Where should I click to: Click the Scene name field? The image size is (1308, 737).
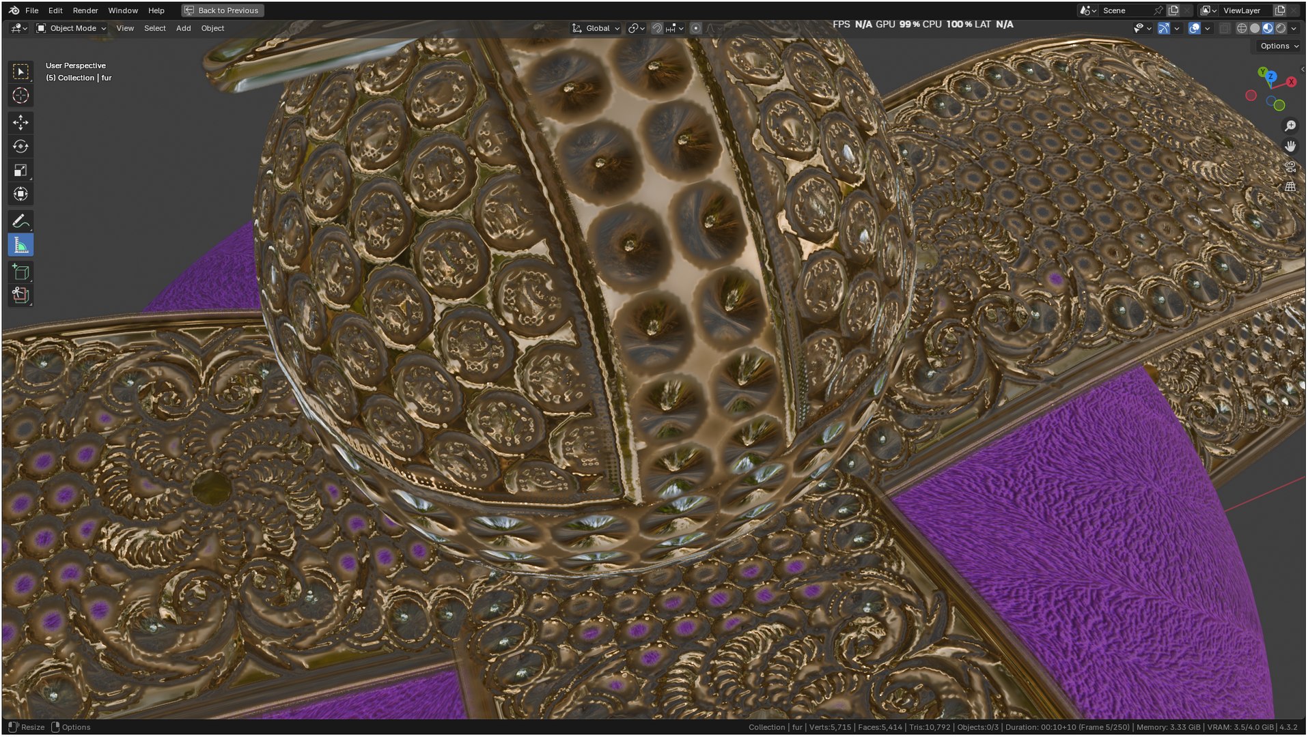1126,10
